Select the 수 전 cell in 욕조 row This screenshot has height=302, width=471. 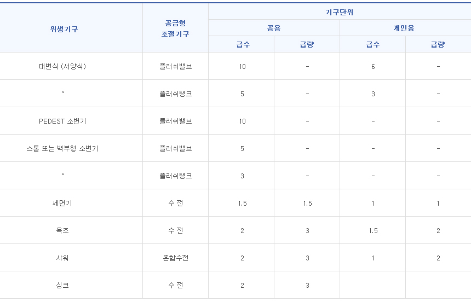point(175,231)
